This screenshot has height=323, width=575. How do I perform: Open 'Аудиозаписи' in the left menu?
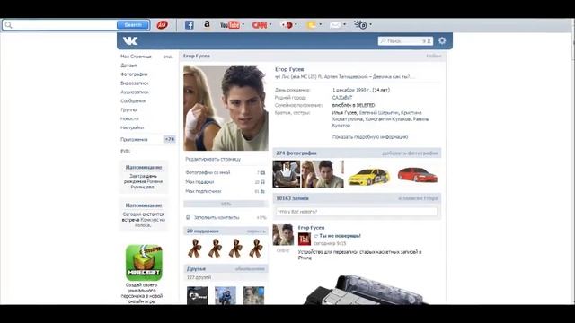coord(135,92)
